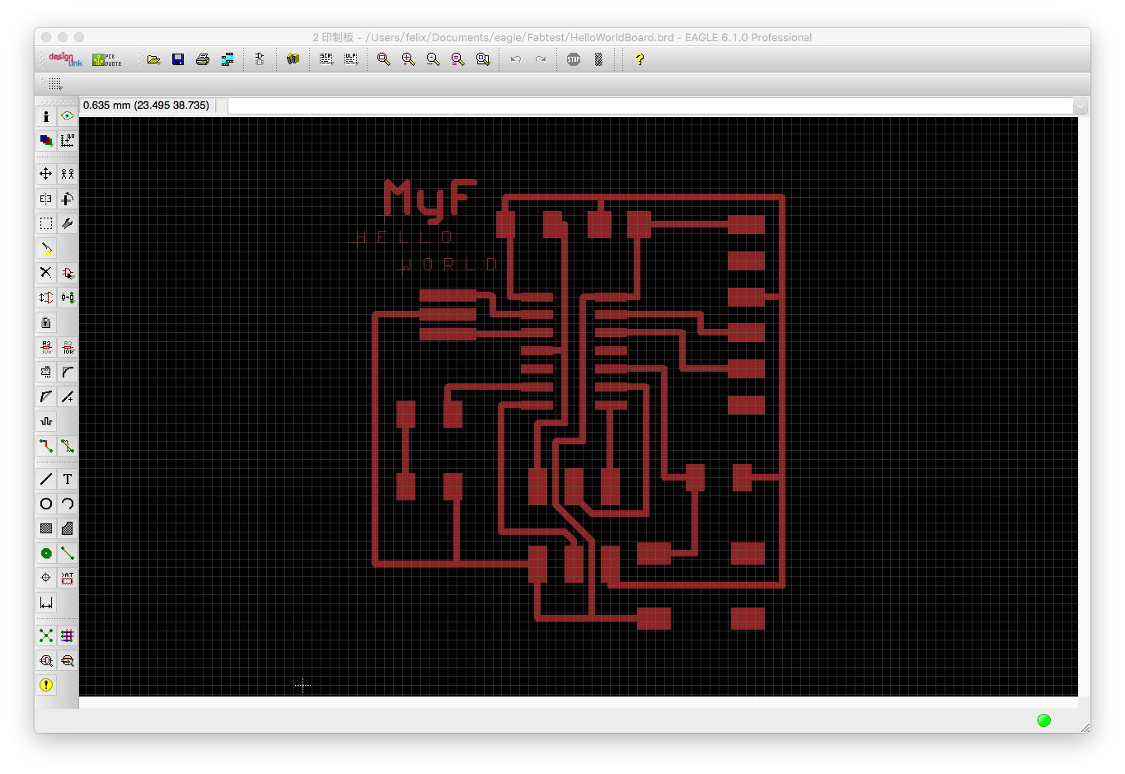
Task: Select the Ratsnest tool
Action: coord(45,636)
